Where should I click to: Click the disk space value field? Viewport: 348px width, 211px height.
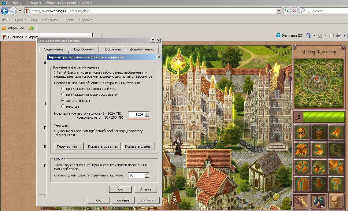(136, 114)
